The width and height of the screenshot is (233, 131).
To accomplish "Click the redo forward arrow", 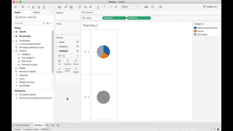I will pos(28,7).
